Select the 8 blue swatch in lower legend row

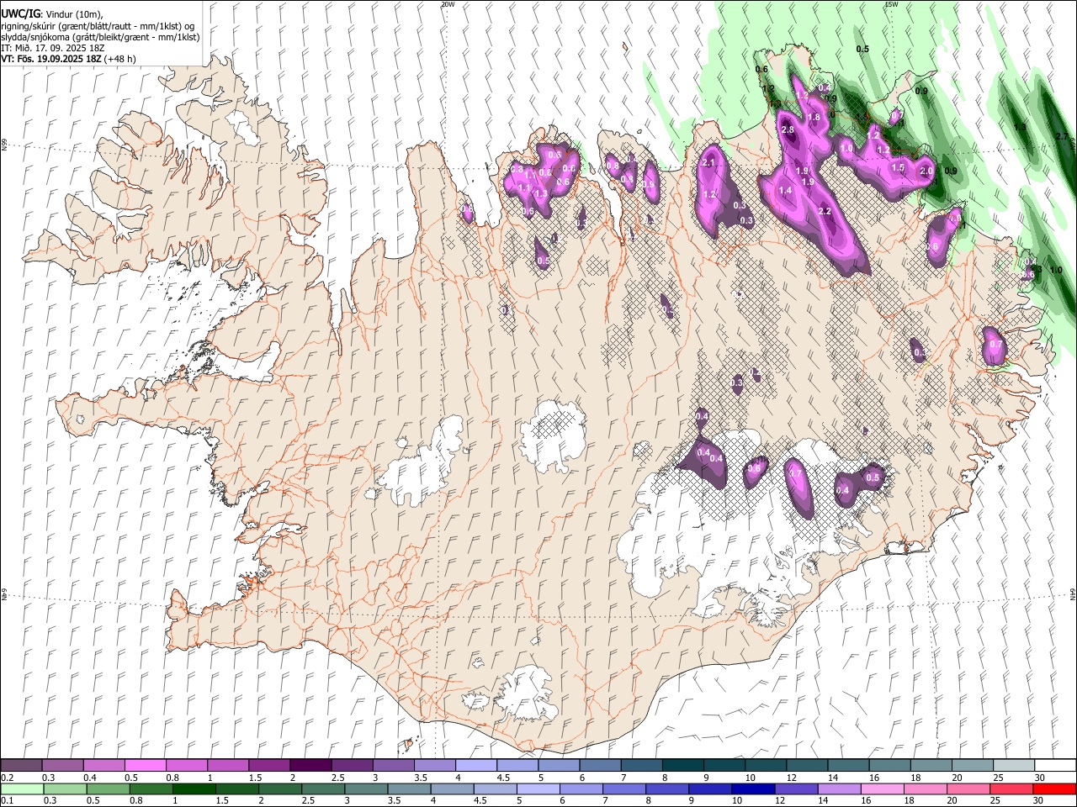point(666,789)
